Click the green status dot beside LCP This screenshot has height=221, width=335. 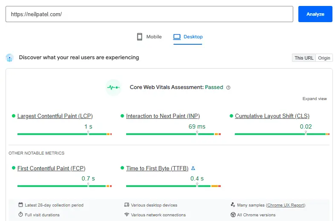click(x=14, y=116)
